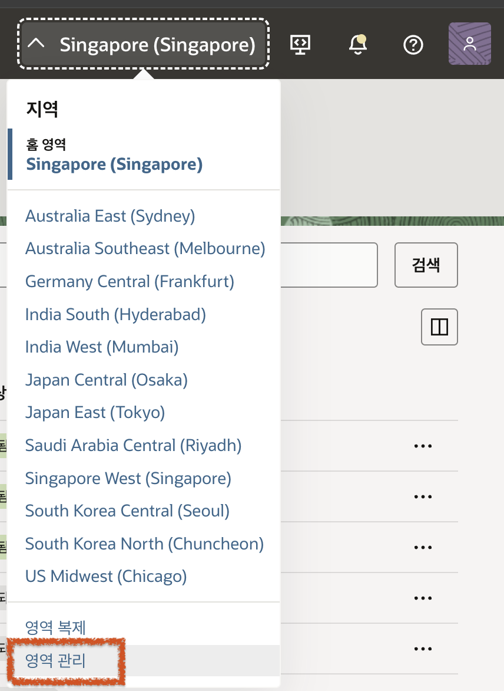Choose Germany Central (Frankfurt) region
This screenshot has width=504, height=691.
point(130,281)
